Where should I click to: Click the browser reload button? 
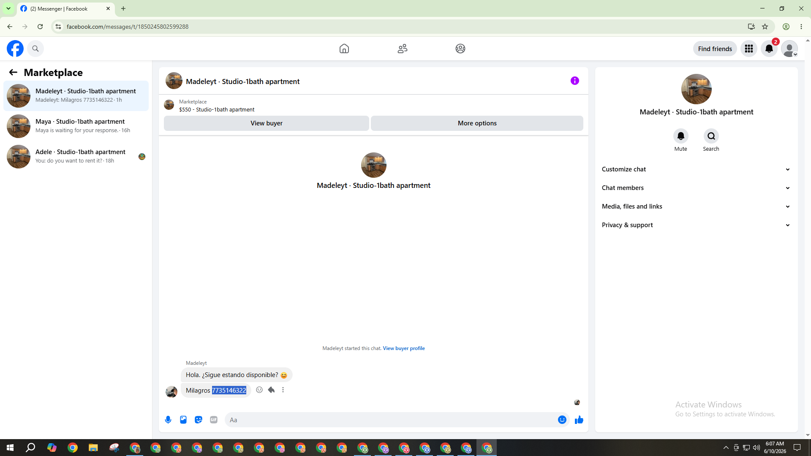(40, 27)
